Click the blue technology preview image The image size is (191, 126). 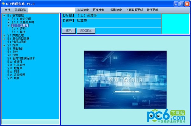[x=125, y=80]
